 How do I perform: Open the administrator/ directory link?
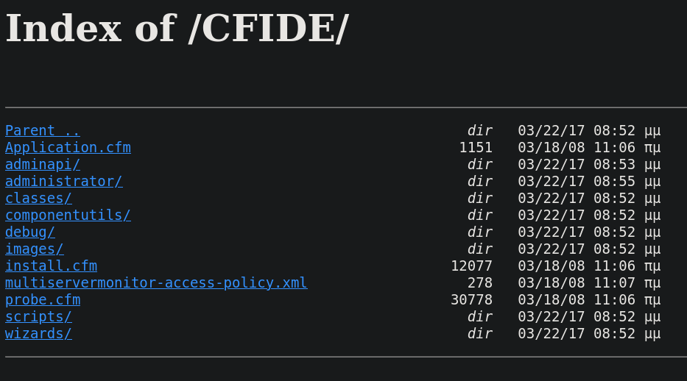(64, 181)
